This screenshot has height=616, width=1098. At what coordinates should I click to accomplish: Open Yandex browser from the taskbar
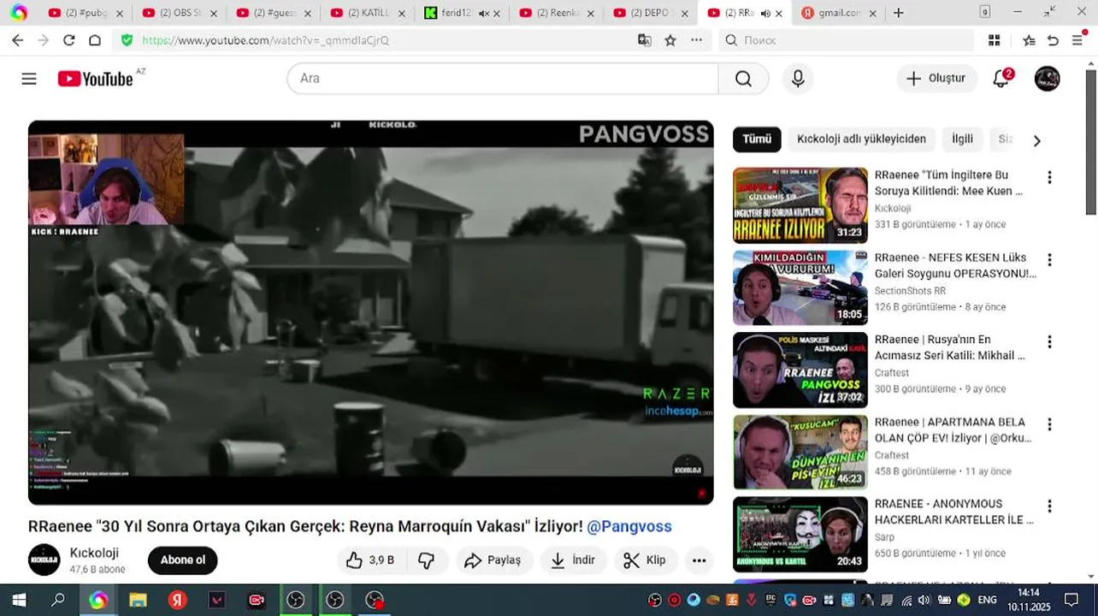pyautogui.click(x=177, y=600)
